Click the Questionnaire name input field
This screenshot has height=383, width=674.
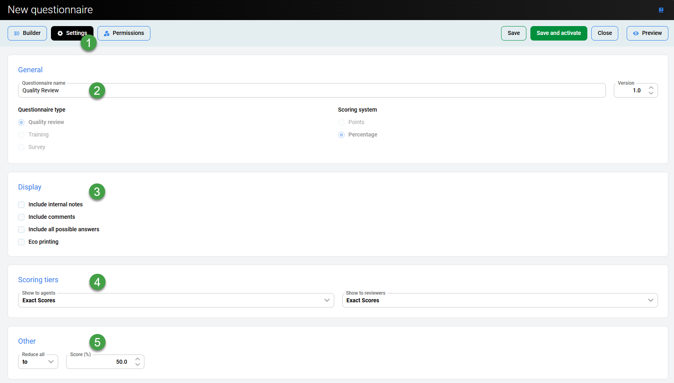coord(311,91)
